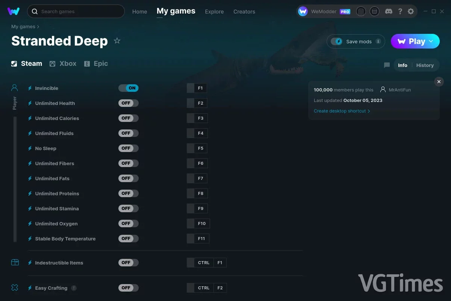Click the My games breadcrumb link
The image size is (451, 301).
coord(23,27)
